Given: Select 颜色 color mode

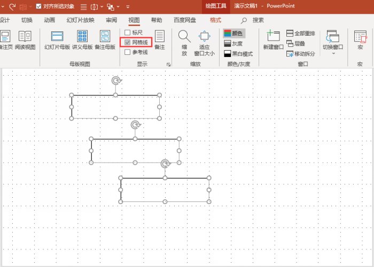Looking at the screenshot, I should pyautogui.click(x=234, y=34).
